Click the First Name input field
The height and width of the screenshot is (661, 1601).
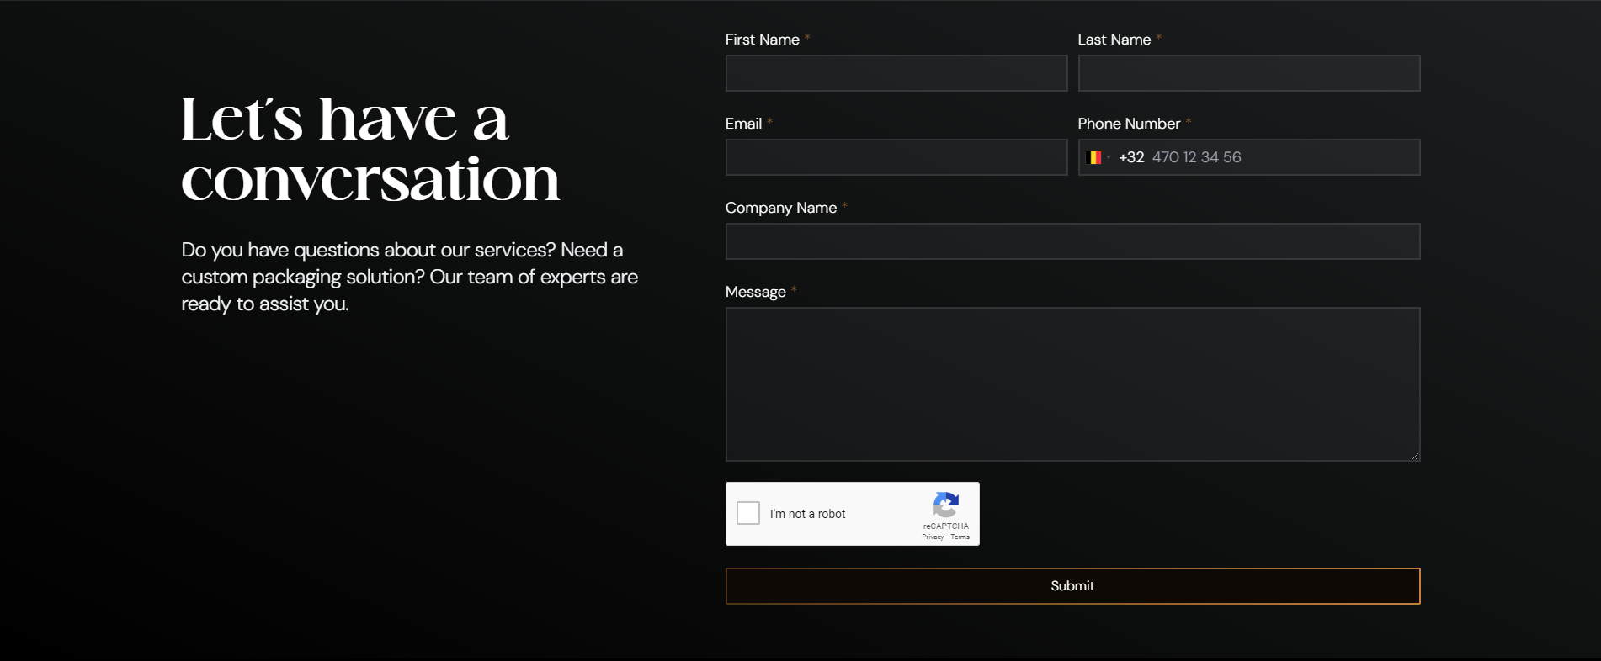(x=896, y=73)
